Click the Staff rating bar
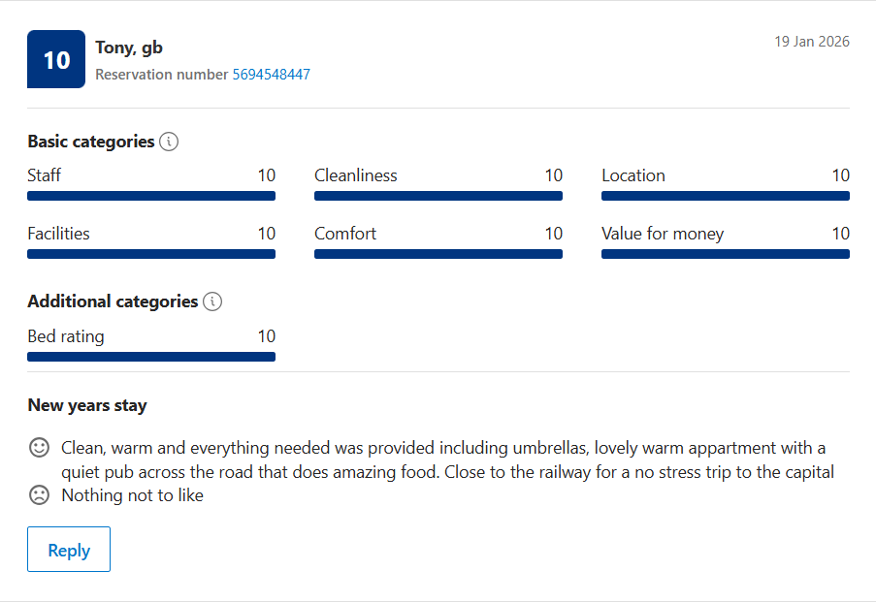Screen dimensions: 876x602 coord(151,196)
